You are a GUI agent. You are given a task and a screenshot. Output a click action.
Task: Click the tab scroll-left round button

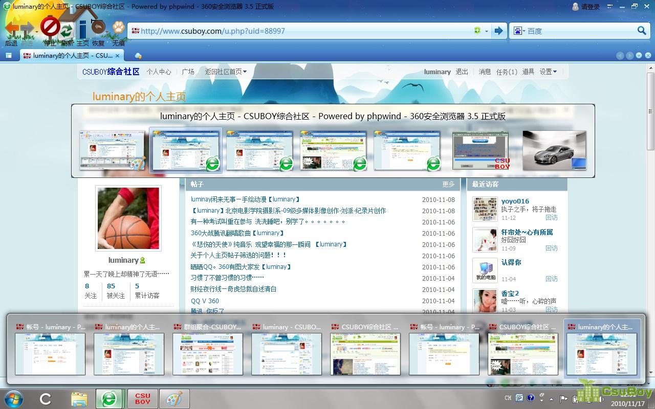(x=620, y=55)
